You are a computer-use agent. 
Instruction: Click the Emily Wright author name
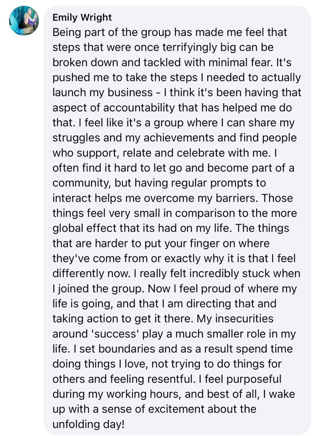(x=82, y=17)
